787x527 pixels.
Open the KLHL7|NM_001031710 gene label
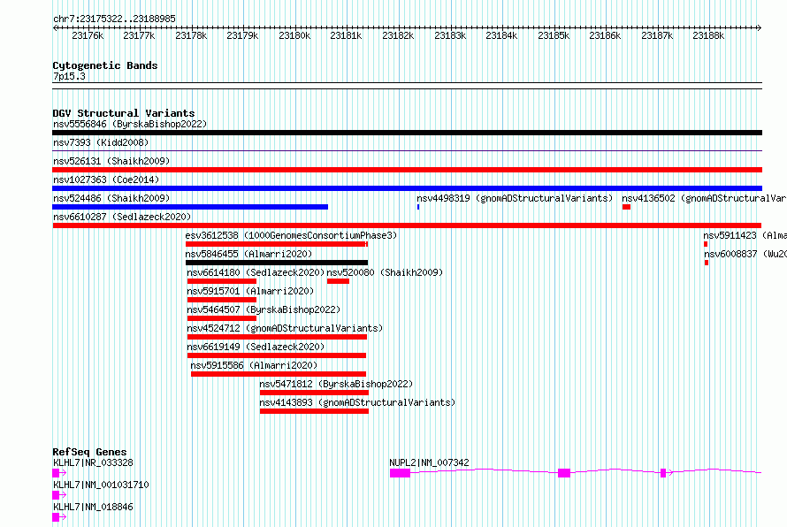[x=101, y=485]
